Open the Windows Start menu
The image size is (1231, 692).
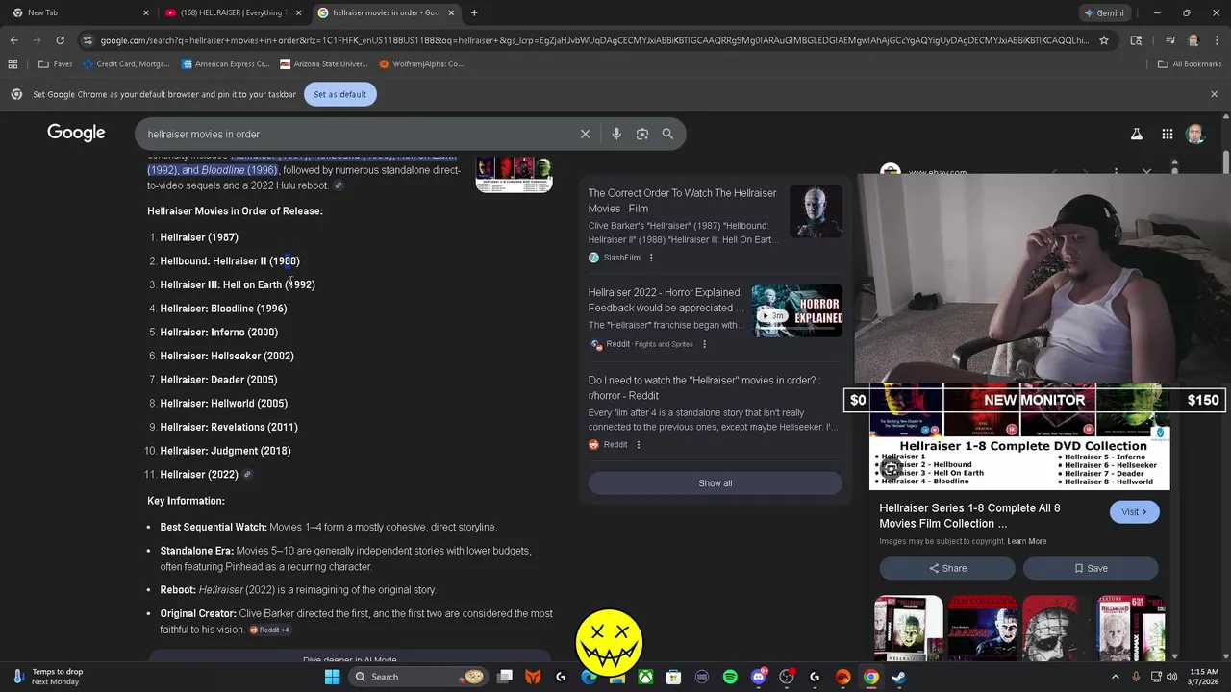332,677
